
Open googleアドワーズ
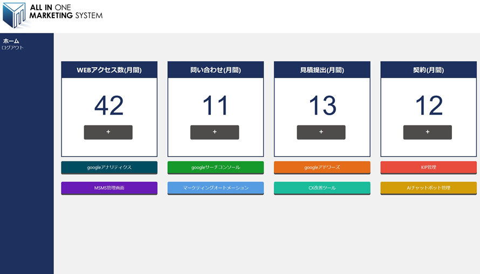point(322,168)
